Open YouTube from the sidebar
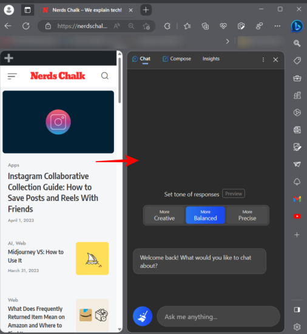Screen dimensions: 307x334 [x=297, y=216]
